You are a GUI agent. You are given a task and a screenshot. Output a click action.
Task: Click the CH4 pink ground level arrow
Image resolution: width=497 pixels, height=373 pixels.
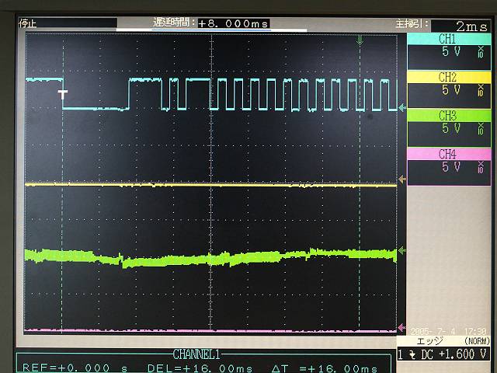401,328
